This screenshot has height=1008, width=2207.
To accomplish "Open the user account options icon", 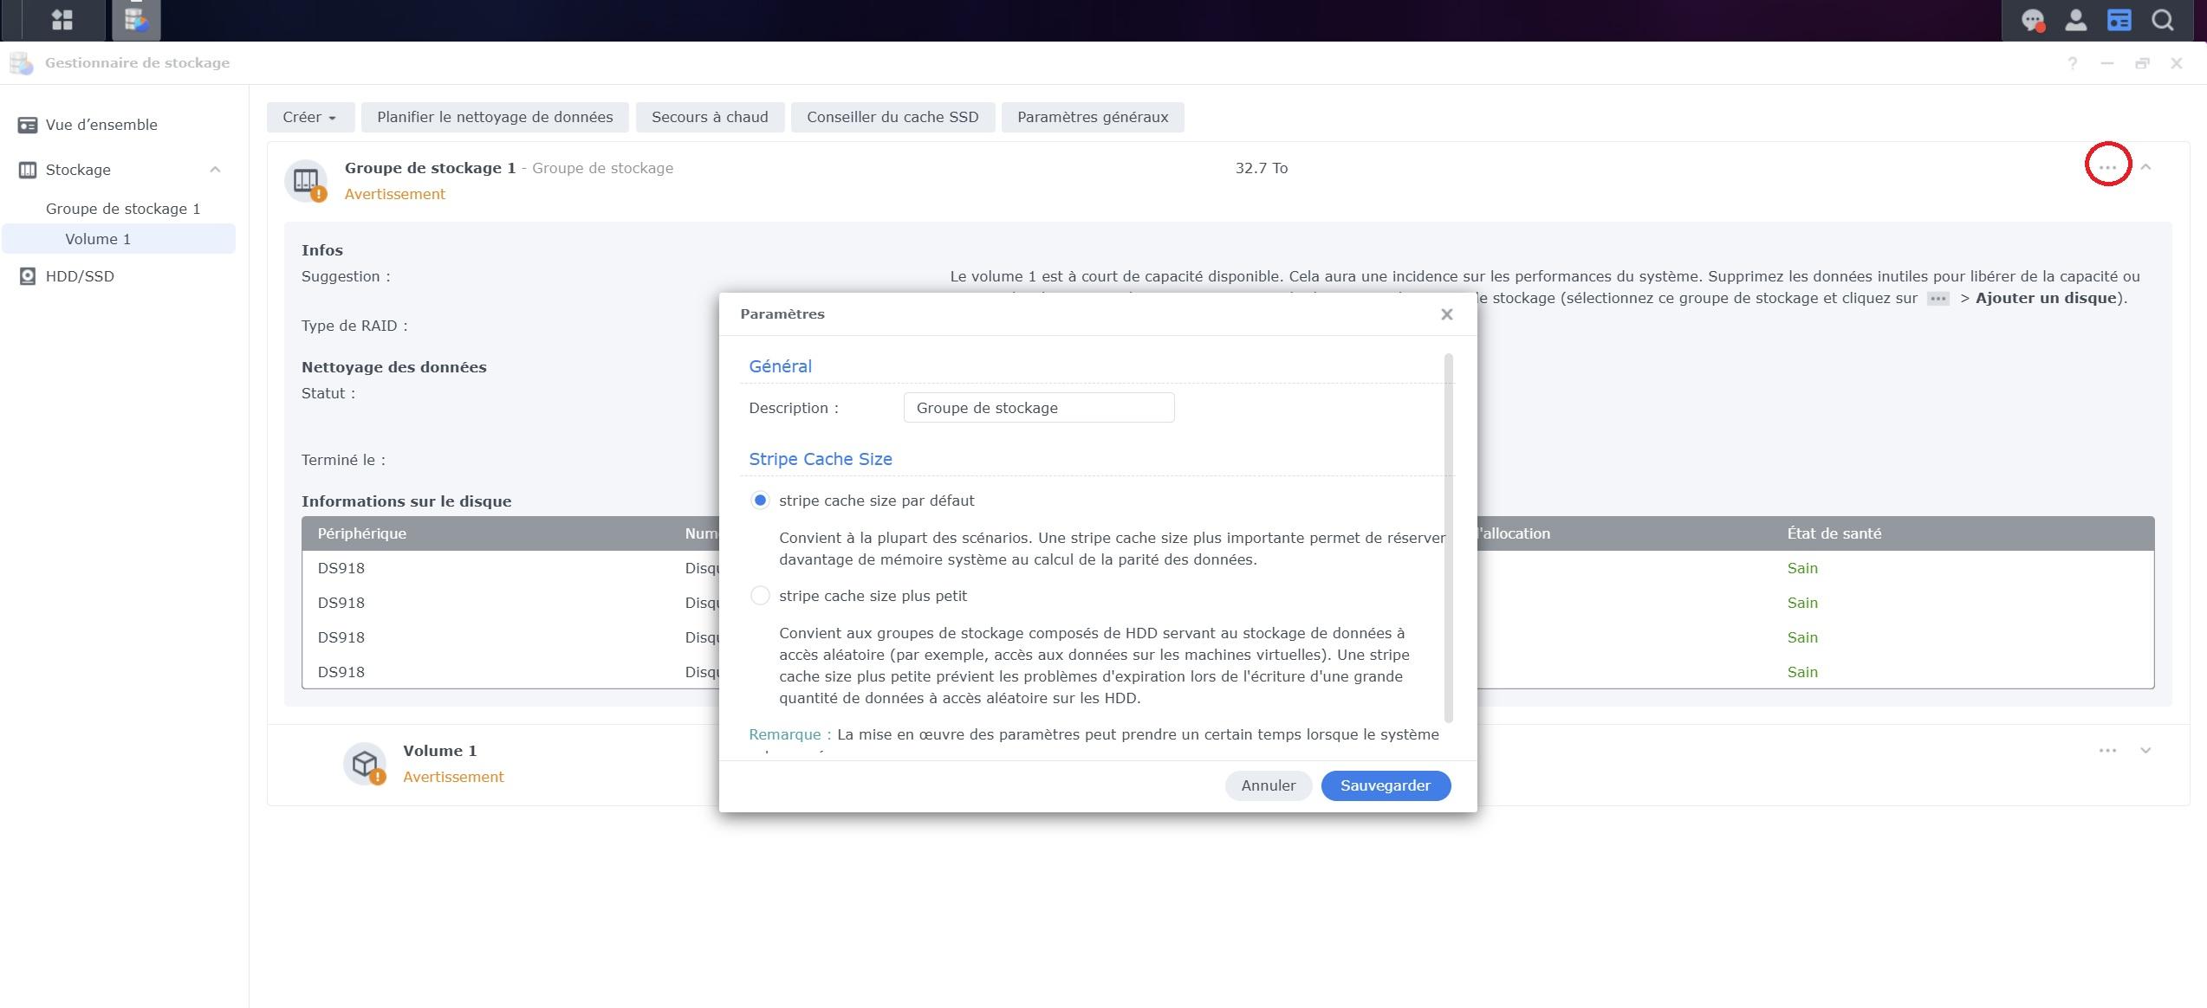I will [x=2075, y=20].
